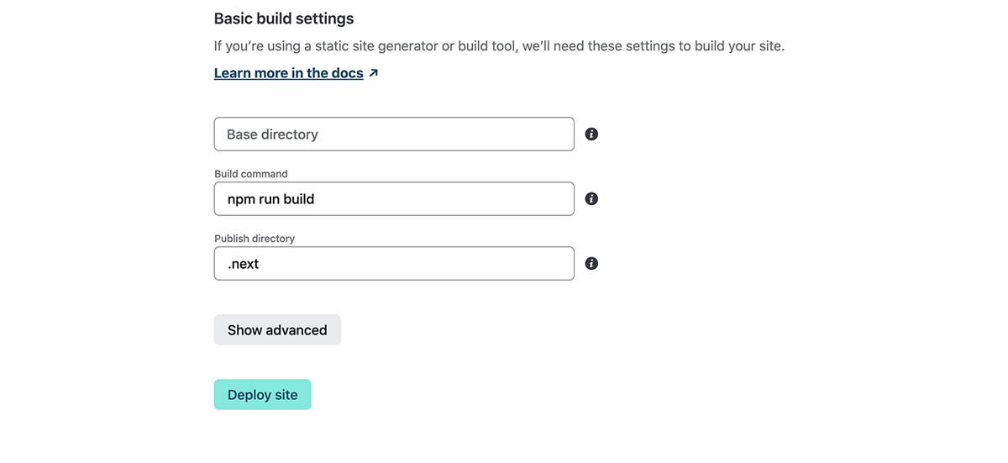1008x463 pixels.
Task: Focus the Base directory input field
Action: 394,134
